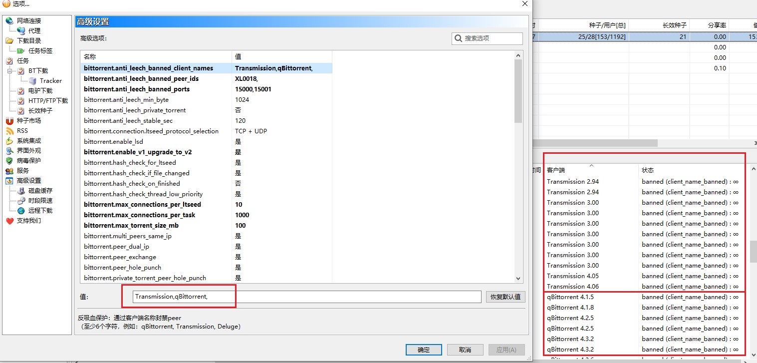Click the 高级设置 icon
Screen dimensions: 757x363
9,180
